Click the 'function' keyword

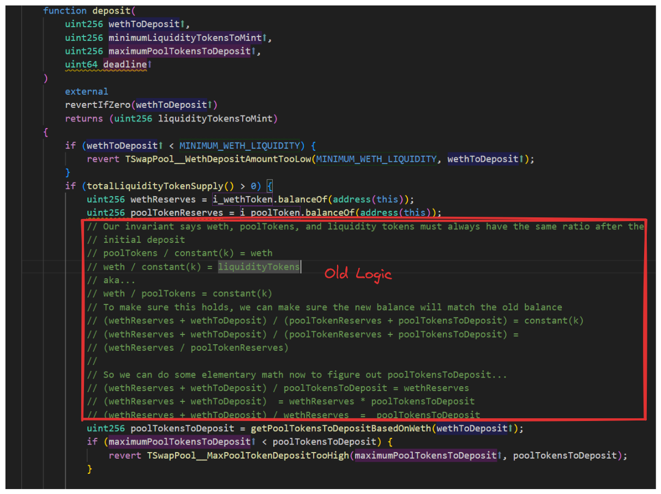click(x=65, y=10)
